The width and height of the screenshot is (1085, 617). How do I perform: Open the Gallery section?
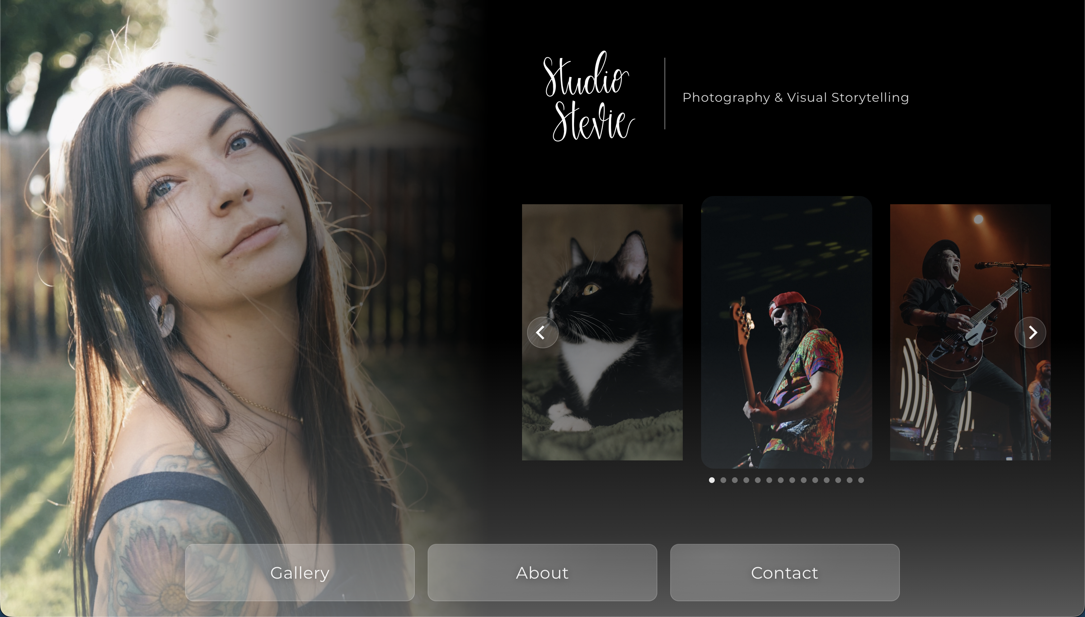[300, 572]
